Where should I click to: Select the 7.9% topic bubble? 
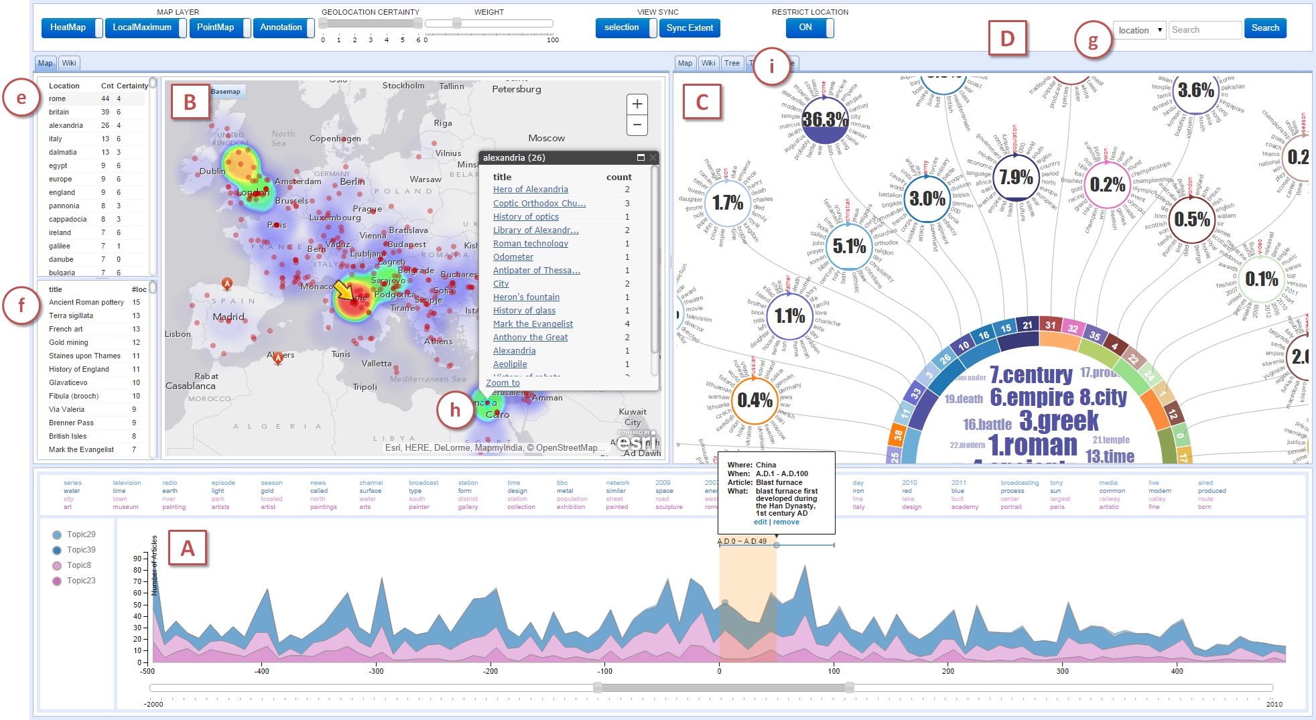1016,177
